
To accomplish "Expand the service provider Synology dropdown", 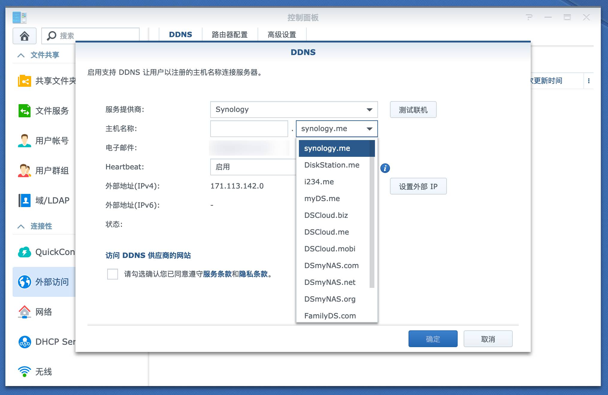I will point(370,110).
